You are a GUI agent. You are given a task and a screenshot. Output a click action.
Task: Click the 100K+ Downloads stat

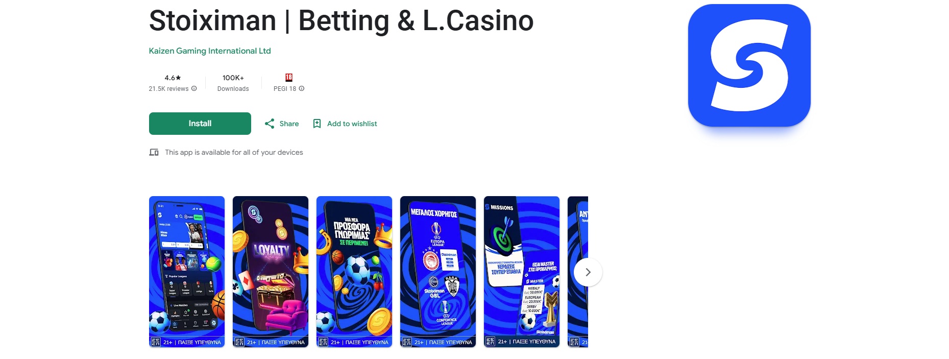[x=233, y=83]
